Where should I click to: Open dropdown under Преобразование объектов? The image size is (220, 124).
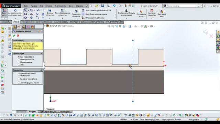pos(63,18)
